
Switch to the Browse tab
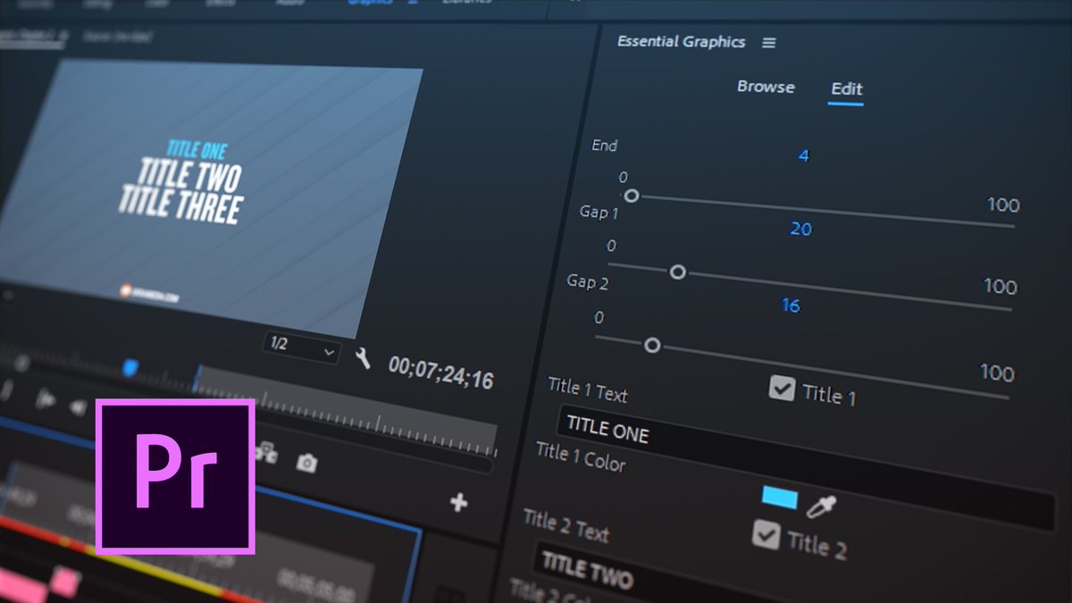click(766, 87)
